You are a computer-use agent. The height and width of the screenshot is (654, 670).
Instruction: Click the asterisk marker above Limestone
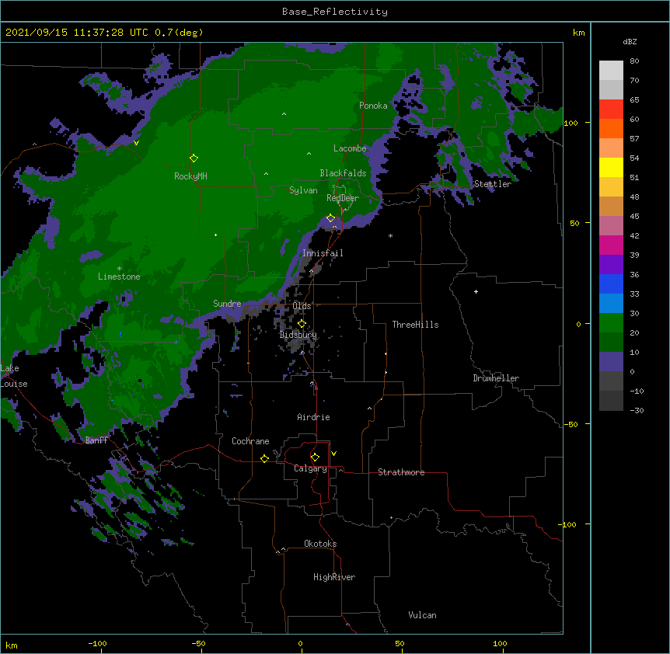click(x=119, y=269)
